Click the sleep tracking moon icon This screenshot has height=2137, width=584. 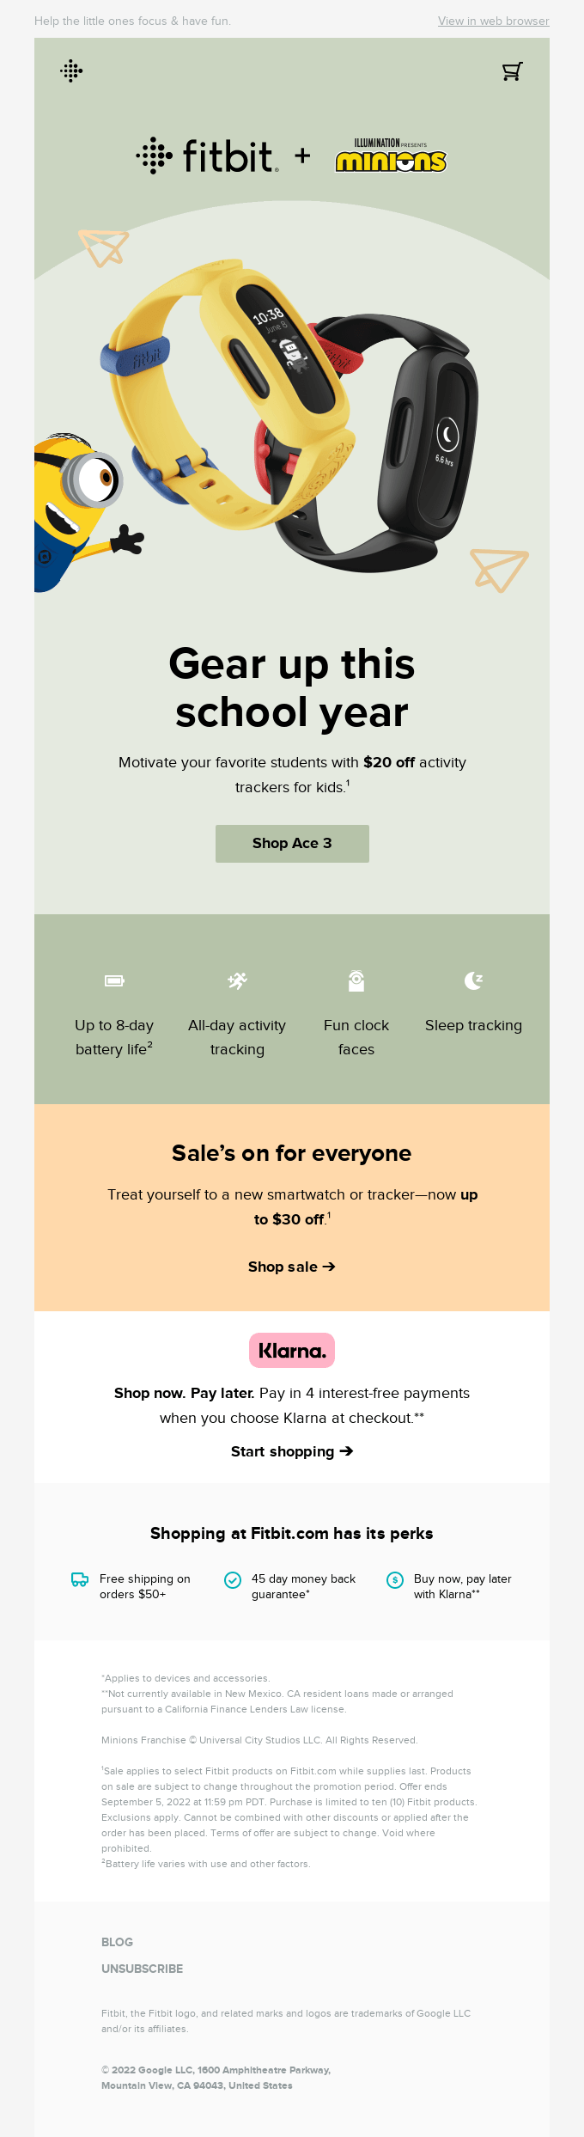(x=473, y=980)
